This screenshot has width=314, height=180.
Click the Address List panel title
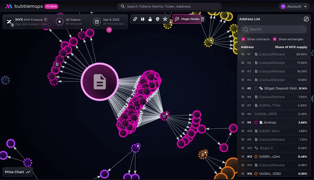pyautogui.click(x=250, y=19)
